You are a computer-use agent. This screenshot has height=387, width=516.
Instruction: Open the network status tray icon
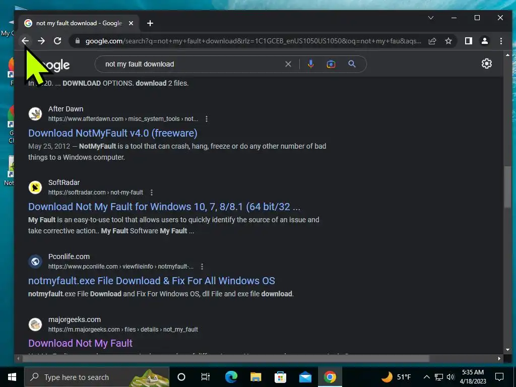439,377
